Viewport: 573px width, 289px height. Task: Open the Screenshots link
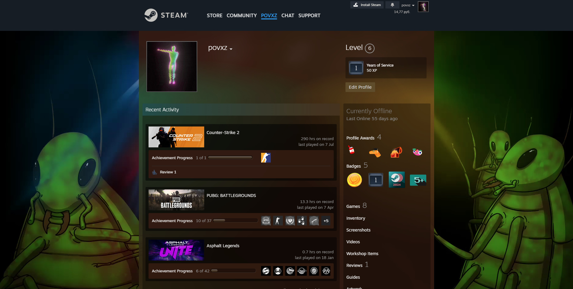tap(358, 230)
